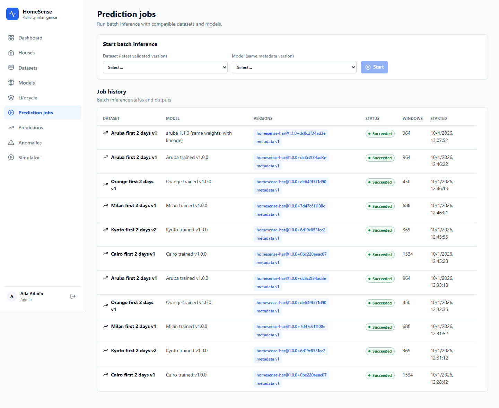The height and width of the screenshot is (408, 499).
Task: Select the STATUS column header
Action: point(373,118)
